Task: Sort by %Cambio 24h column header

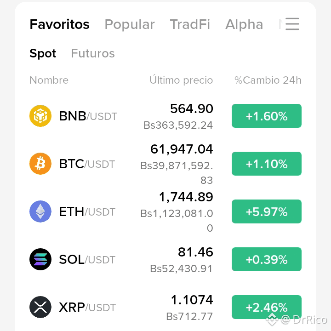Action: click(x=268, y=80)
